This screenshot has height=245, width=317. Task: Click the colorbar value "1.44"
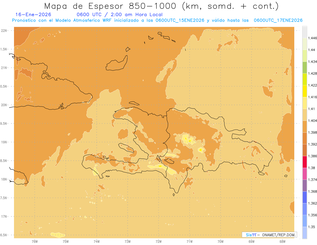click(312, 50)
